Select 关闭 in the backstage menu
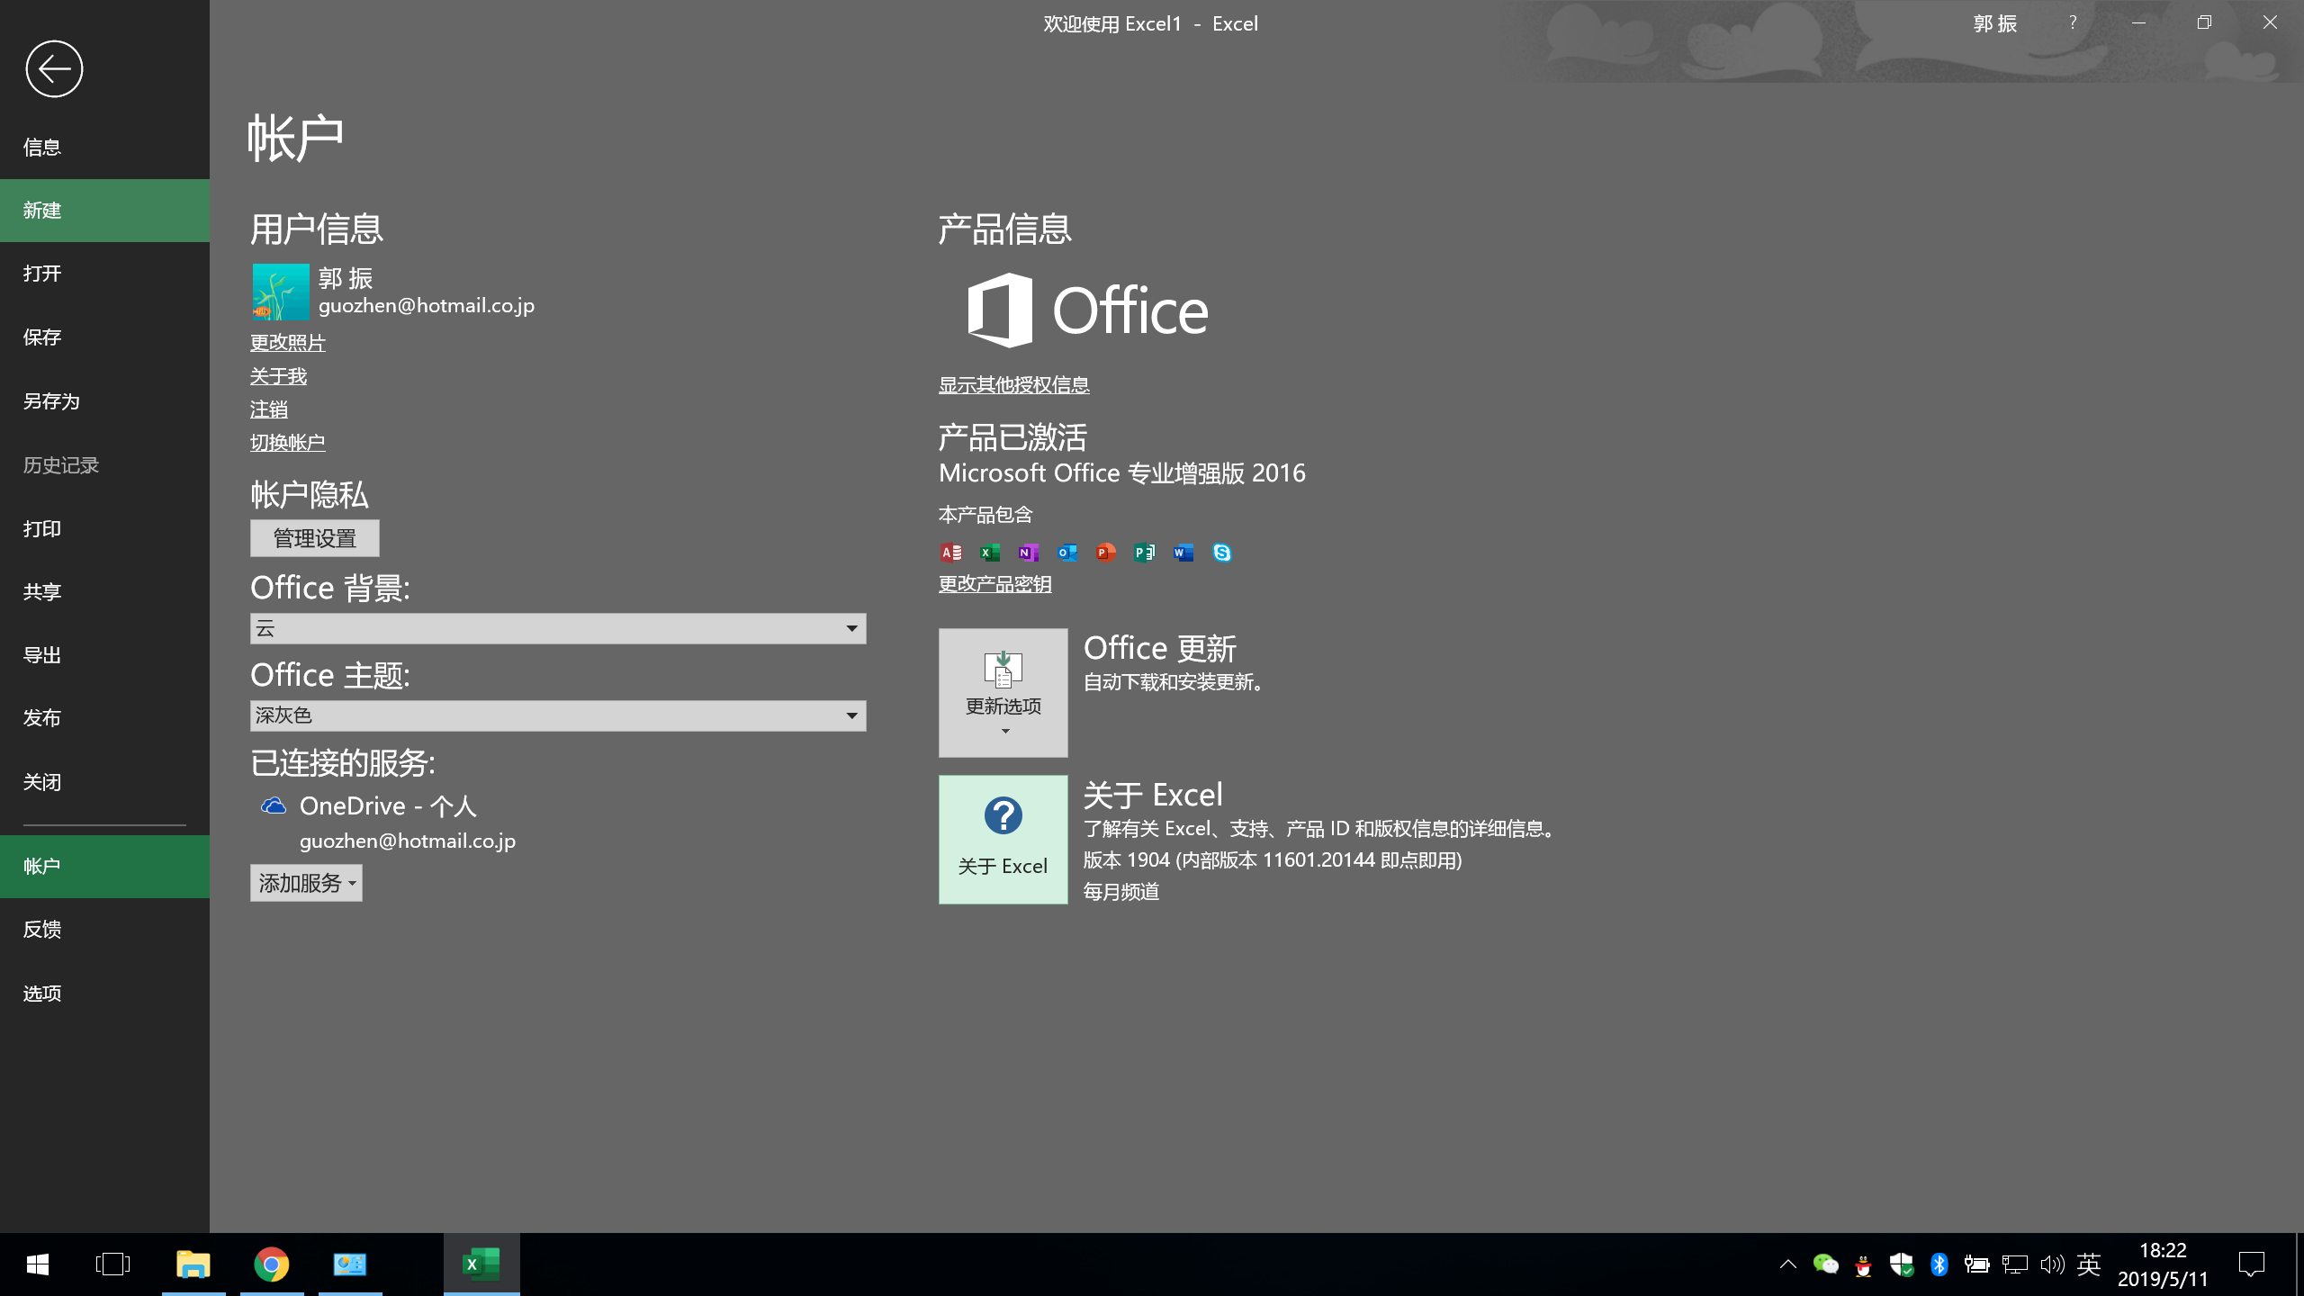The height and width of the screenshot is (1296, 2304). pyautogui.click(x=104, y=782)
